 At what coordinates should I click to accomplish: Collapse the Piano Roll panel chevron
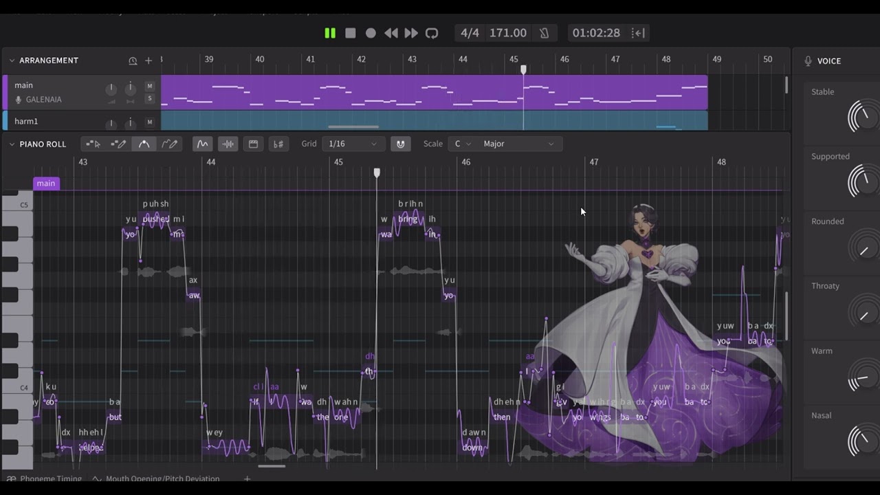pos(12,144)
